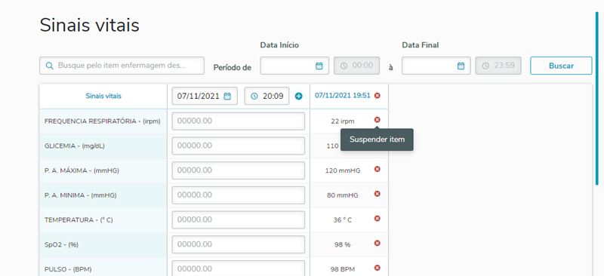Click the 07/11/2021 19:51 column header
Viewport: 604px width, 276px height.
(x=343, y=96)
